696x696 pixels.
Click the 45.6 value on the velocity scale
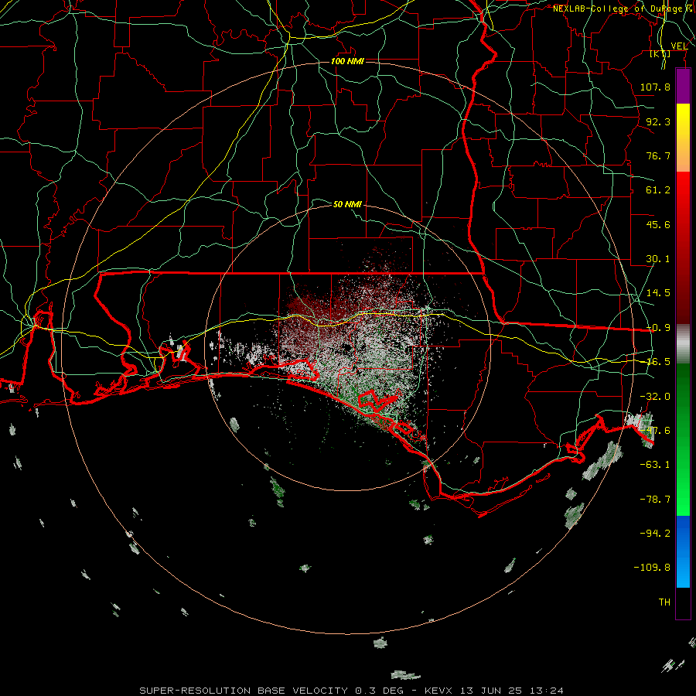point(658,224)
